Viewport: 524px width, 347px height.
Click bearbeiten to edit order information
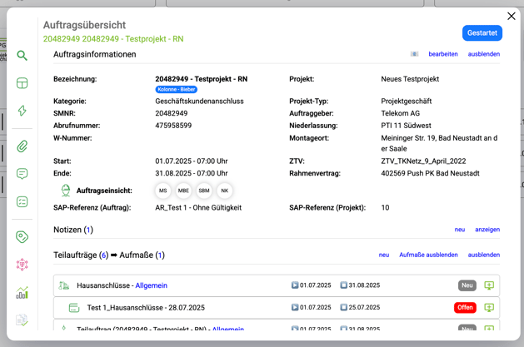[443, 54]
